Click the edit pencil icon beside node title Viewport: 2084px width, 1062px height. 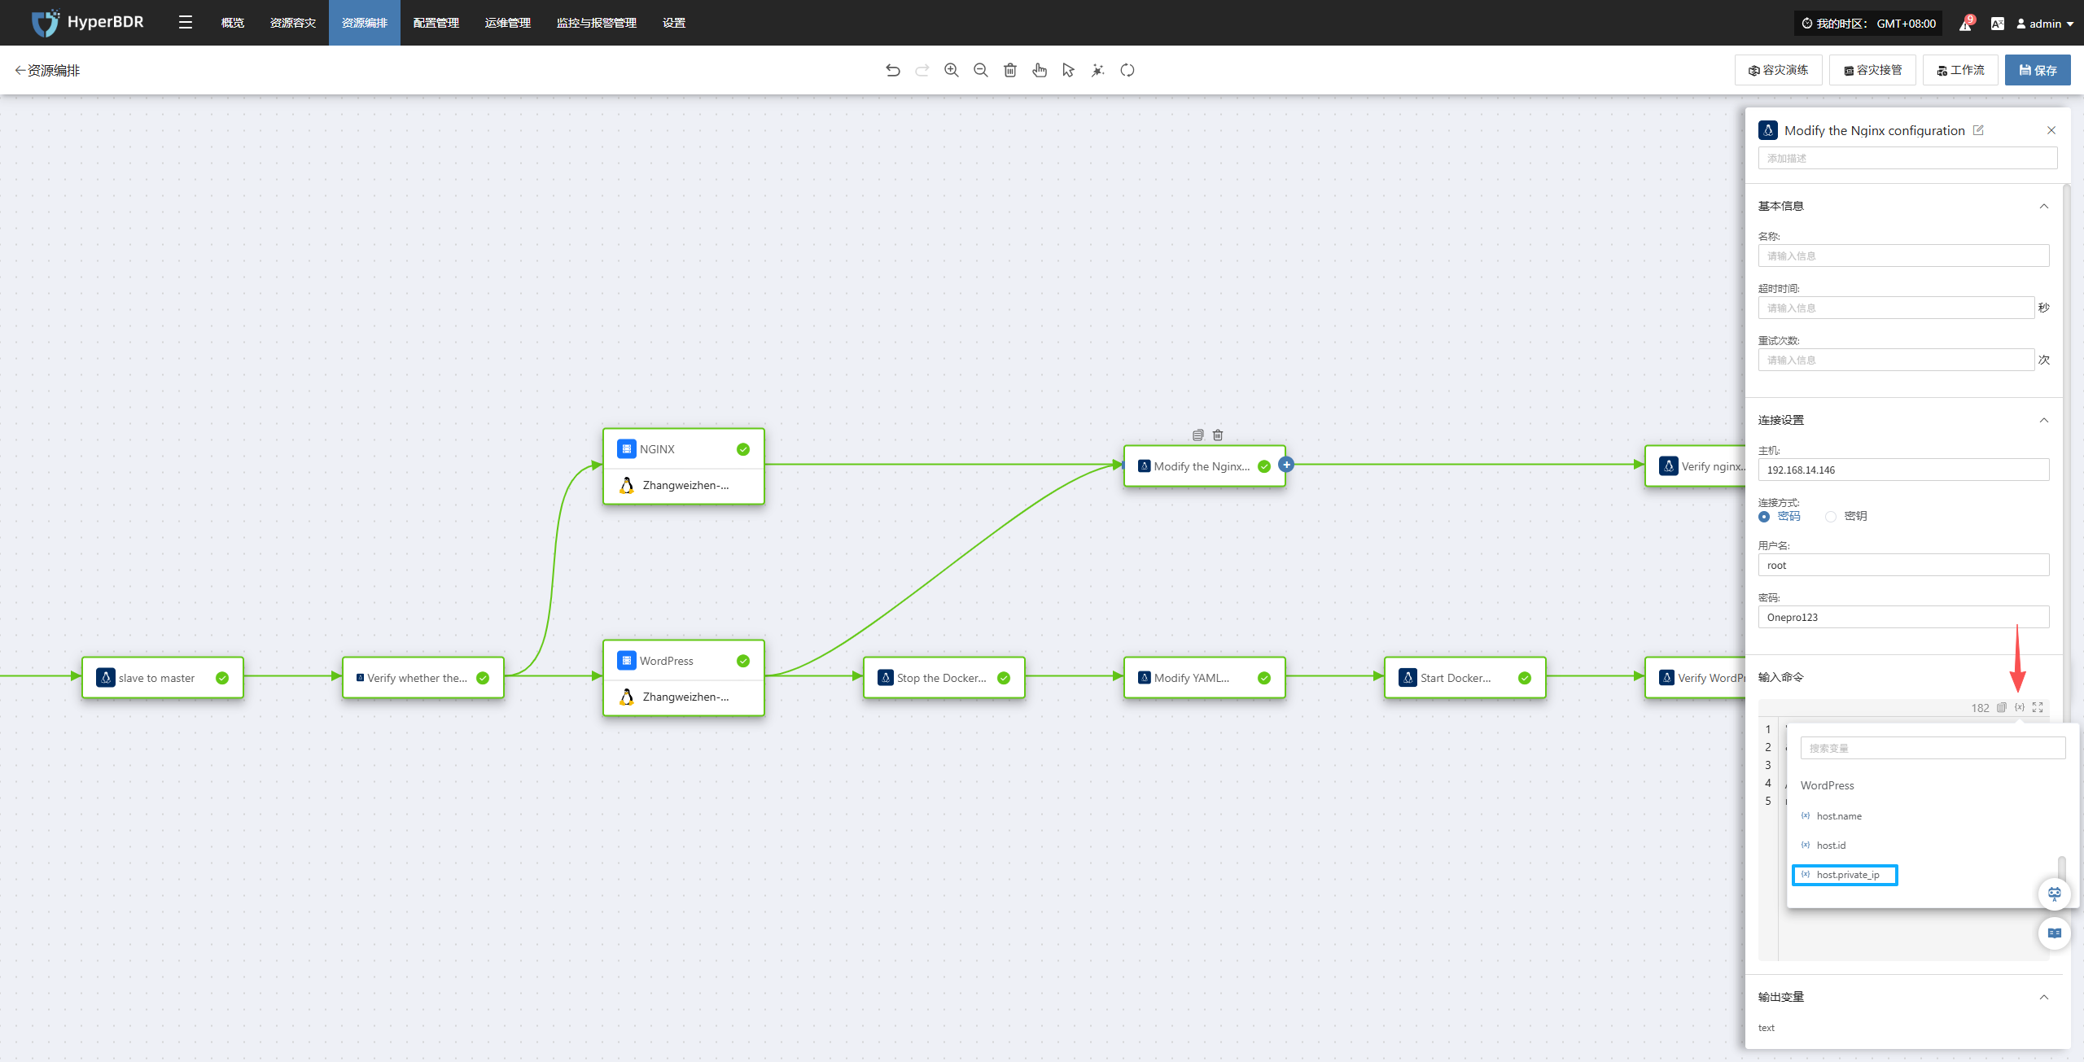pyautogui.click(x=1978, y=130)
